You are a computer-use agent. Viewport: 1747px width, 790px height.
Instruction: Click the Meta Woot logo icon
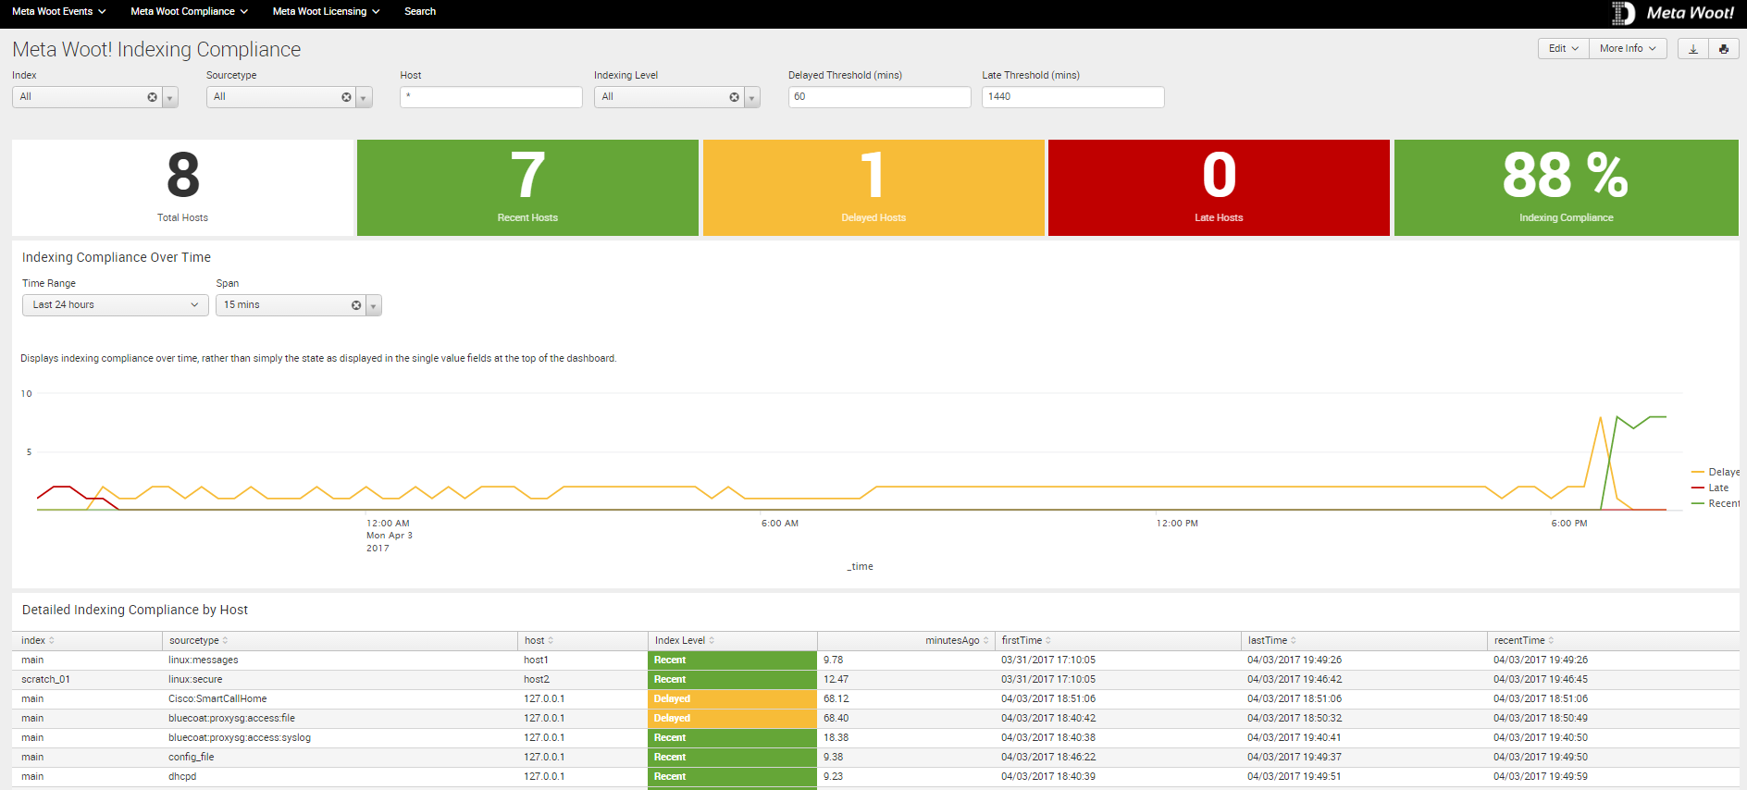[x=1623, y=13]
